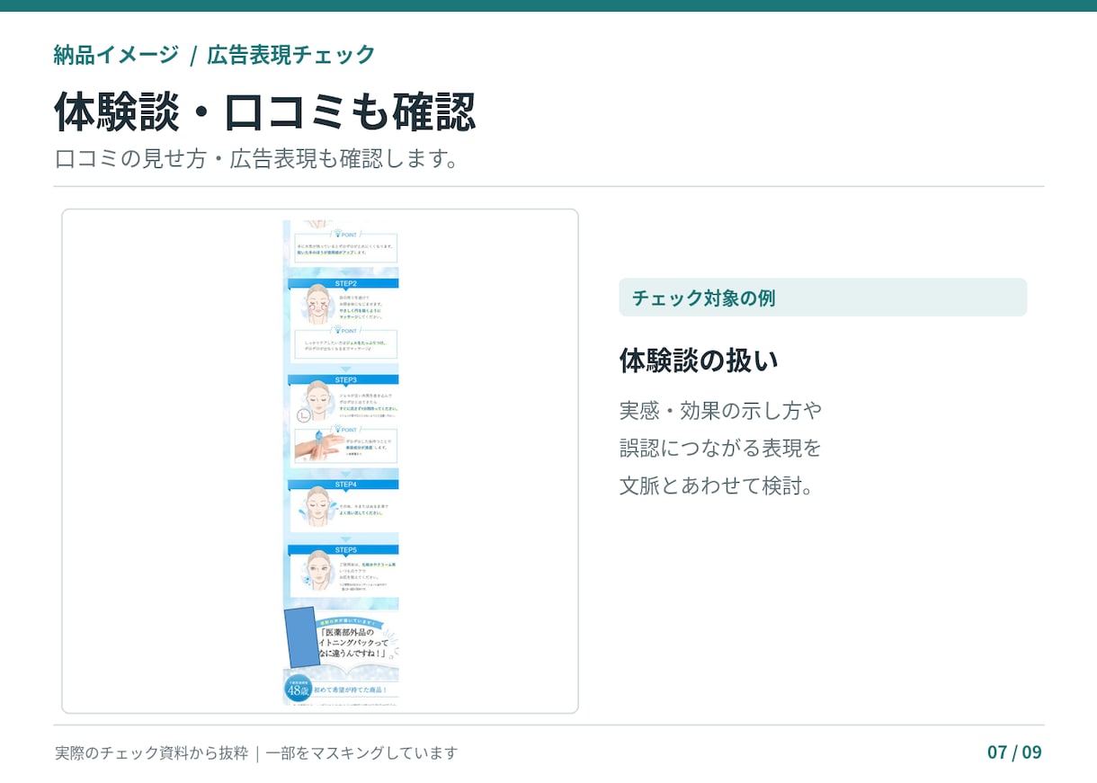Click the line 文脈とあわせて検討。

717,486
